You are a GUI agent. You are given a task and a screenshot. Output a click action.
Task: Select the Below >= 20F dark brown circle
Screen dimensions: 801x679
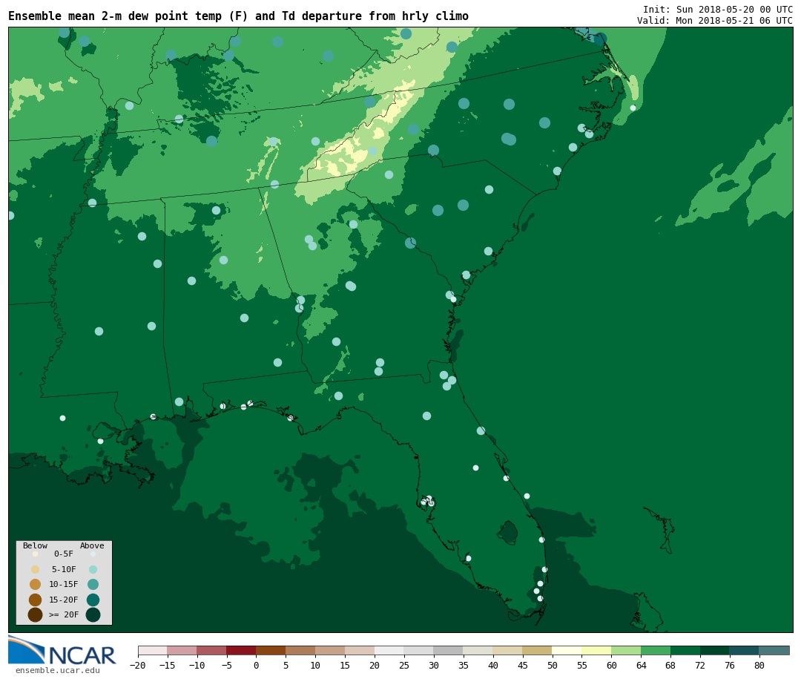click(36, 614)
